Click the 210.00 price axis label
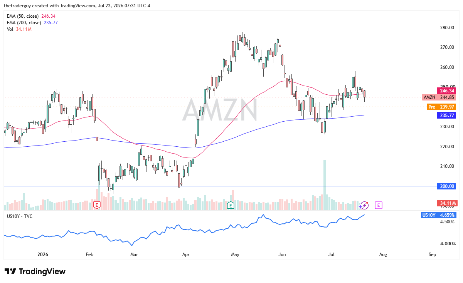463x283 pixels. tap(446, 166)
